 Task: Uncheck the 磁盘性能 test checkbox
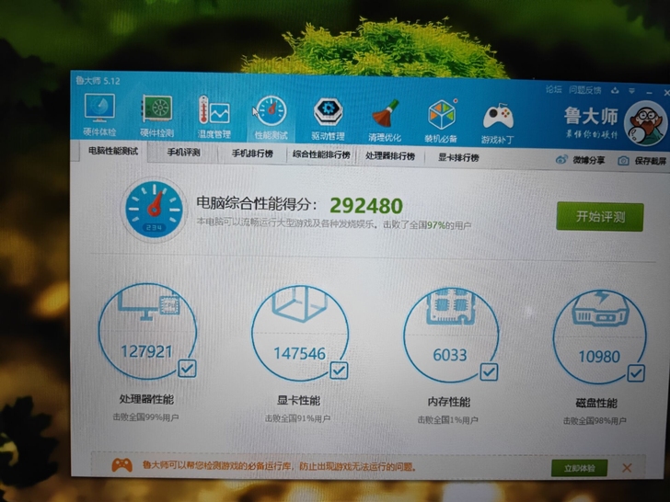tap(636, 373)
